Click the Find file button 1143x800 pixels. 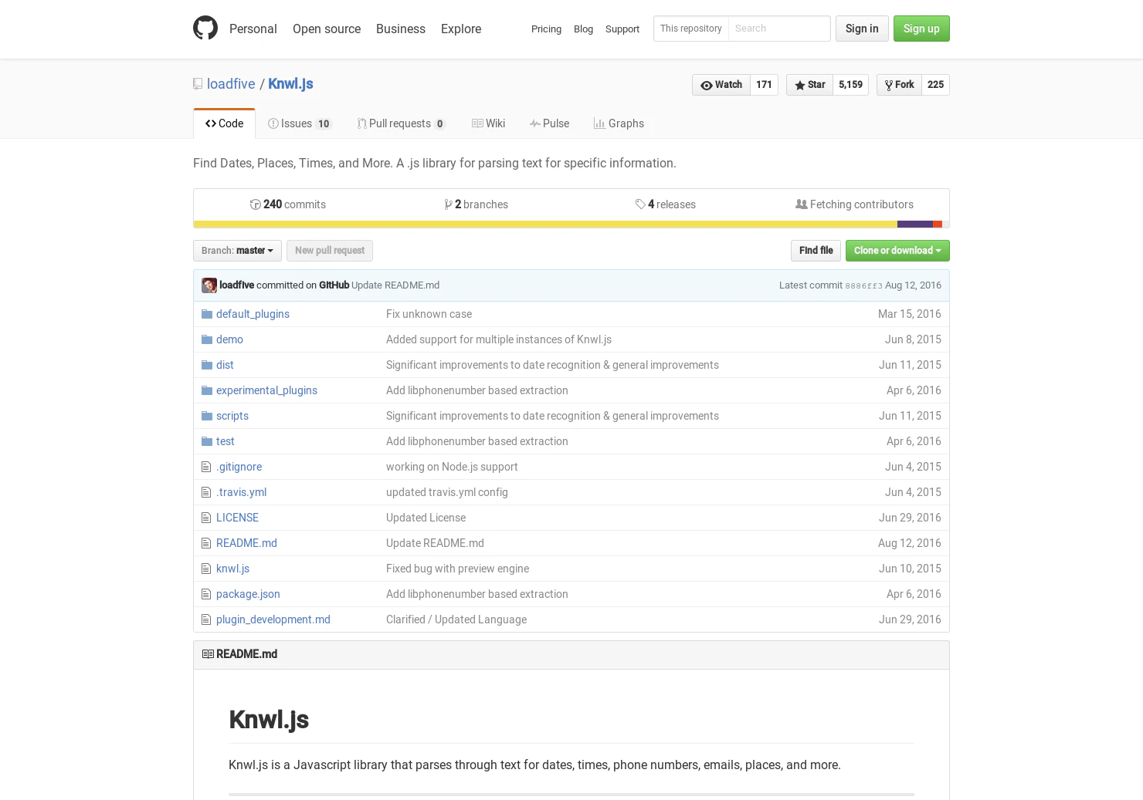click(816, 251)
